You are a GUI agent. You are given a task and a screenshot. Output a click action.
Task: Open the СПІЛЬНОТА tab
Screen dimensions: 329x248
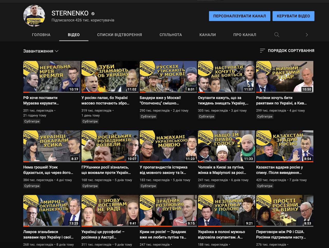[x=171, y=35]
